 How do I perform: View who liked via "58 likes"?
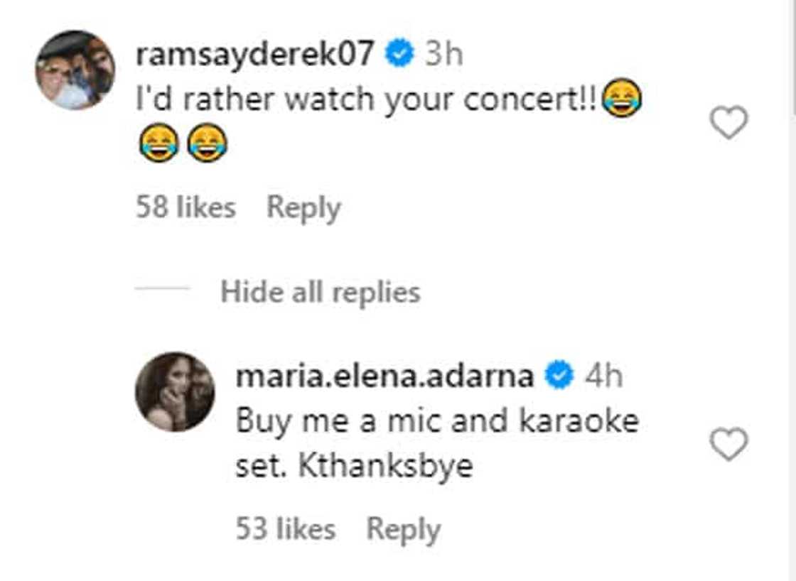coord(185,208)
